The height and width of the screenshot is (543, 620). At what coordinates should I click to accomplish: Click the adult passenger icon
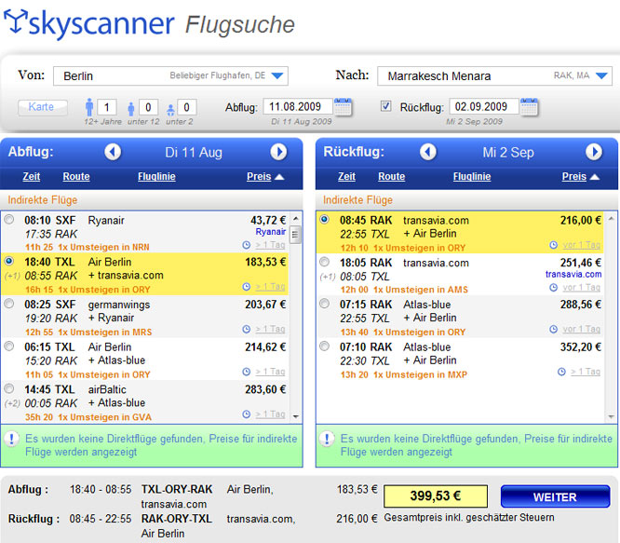[89, 107]
